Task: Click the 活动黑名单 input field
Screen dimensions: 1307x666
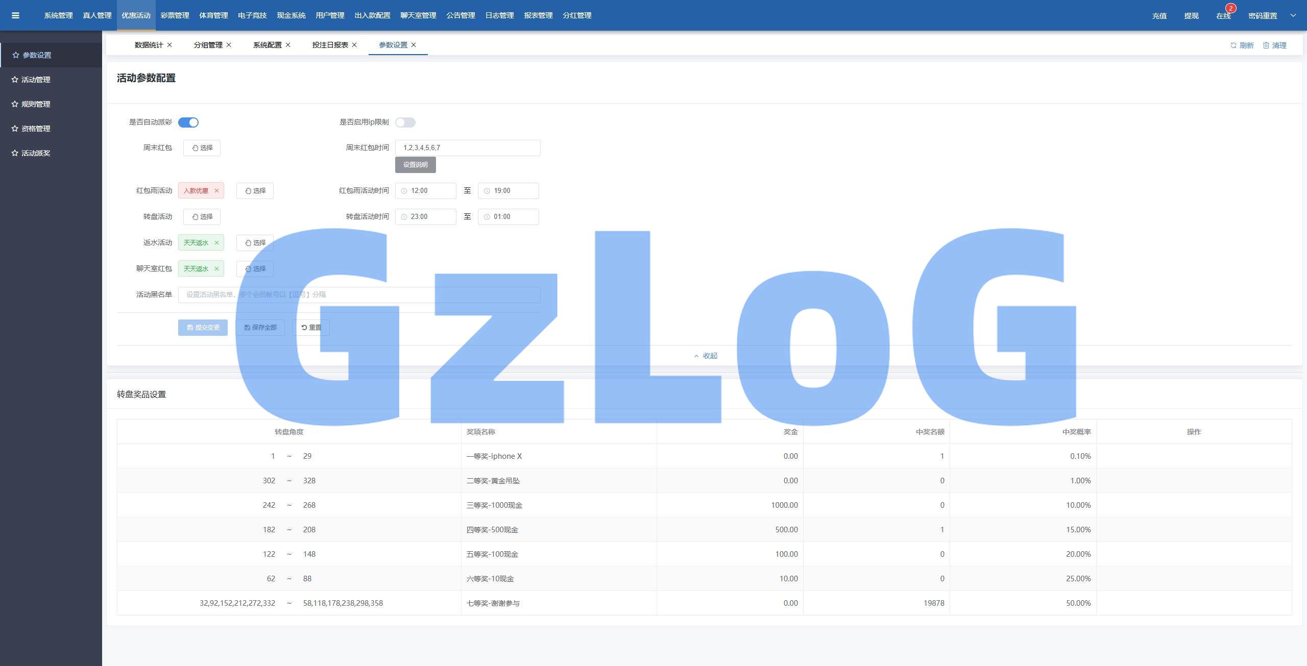Action: coord(359,295)
